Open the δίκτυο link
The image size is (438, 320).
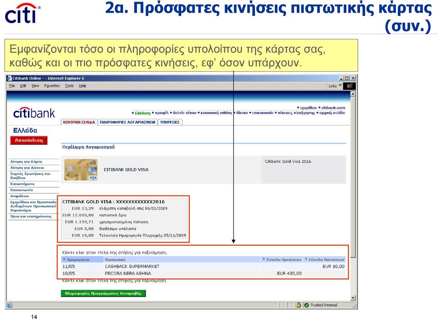click(x=242, y=113)
